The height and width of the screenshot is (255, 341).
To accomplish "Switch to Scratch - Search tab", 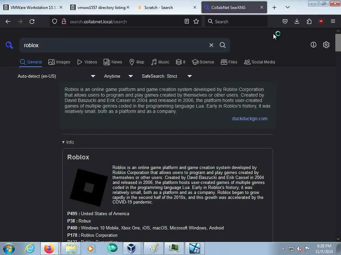I will pos(167,7).
